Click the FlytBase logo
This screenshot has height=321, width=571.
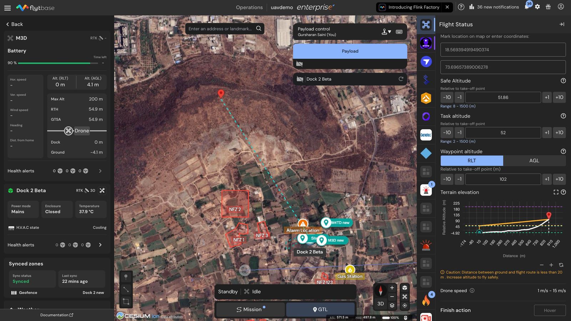click(35, 7)
